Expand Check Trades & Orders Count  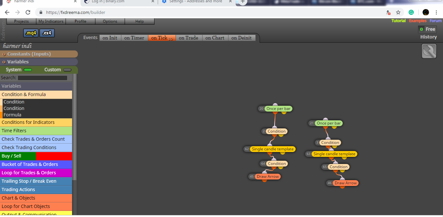(x=36, y=139)
